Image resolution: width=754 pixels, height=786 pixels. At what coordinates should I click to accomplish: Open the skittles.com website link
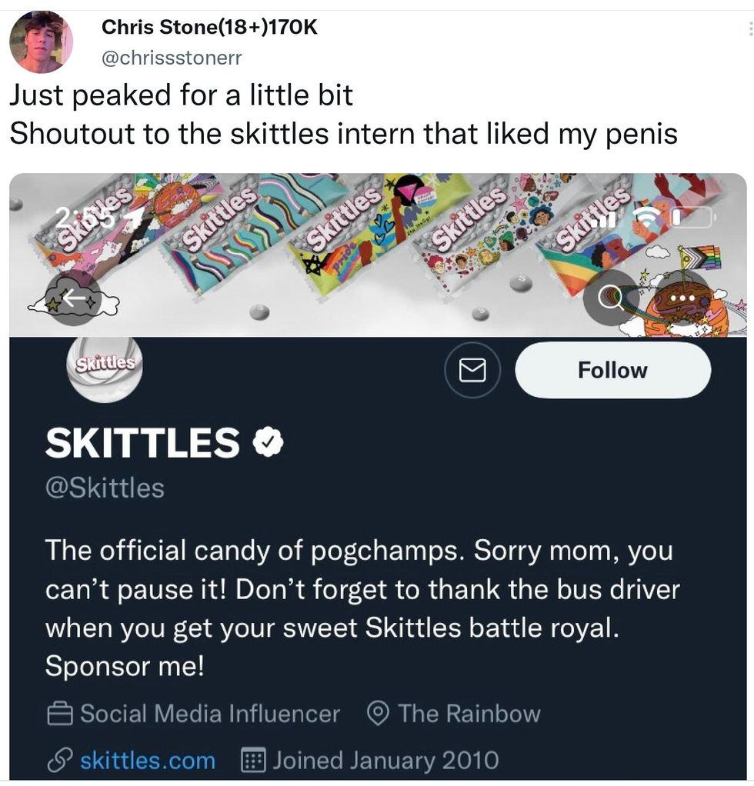(x=147, y=761)
